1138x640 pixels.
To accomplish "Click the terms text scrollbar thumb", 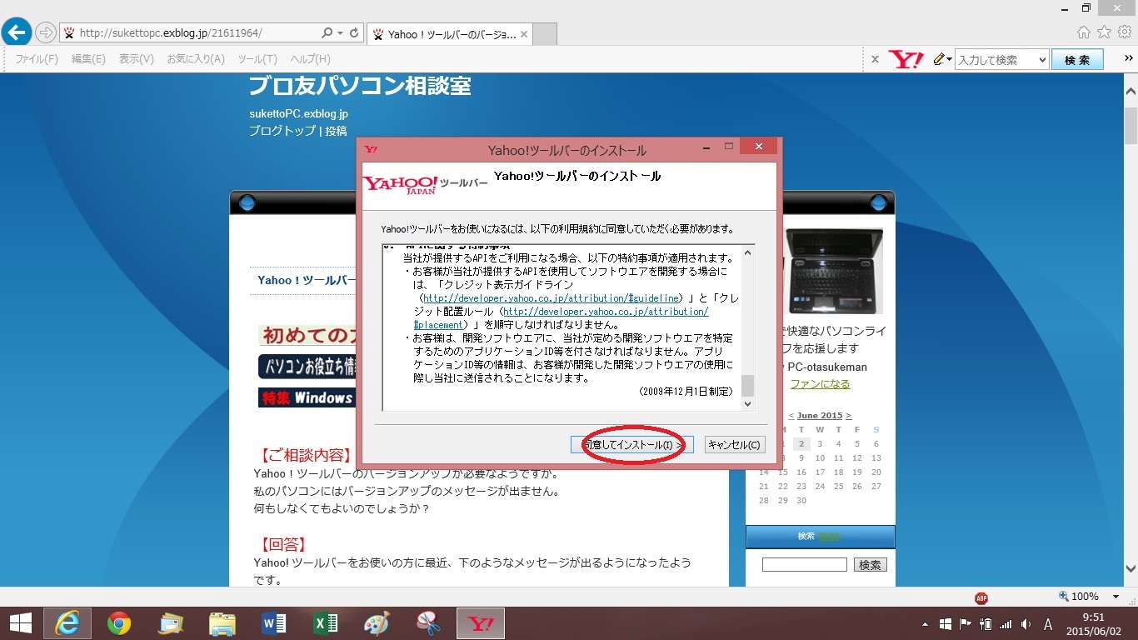I will point(747,385).
